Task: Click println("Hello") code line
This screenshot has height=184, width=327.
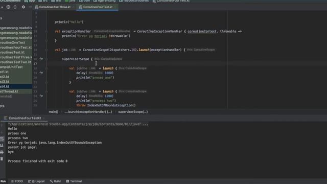Action: click(x=69, y=22)
